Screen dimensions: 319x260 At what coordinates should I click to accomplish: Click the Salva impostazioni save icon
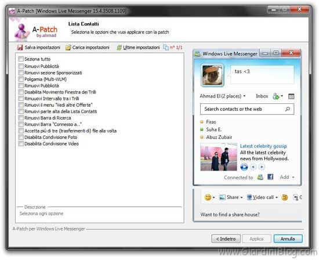(20, 48)
